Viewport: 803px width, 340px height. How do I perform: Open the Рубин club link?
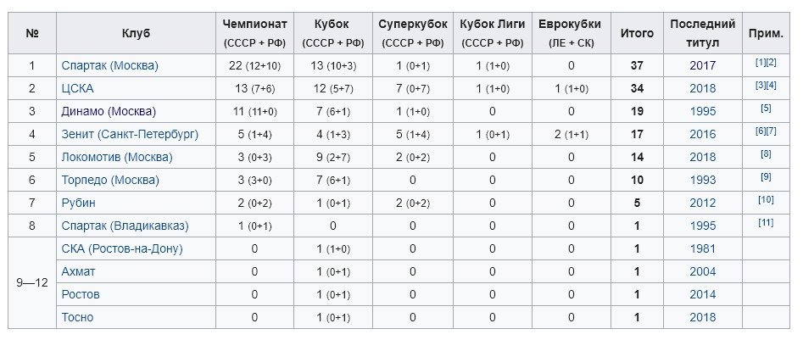tap(78, 203)
